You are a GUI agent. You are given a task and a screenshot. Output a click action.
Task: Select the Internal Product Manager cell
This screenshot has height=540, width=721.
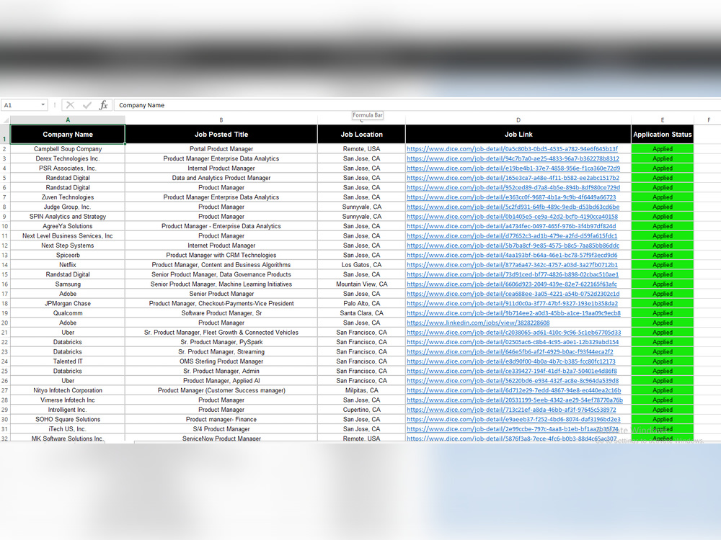click(x=221, y=168)
